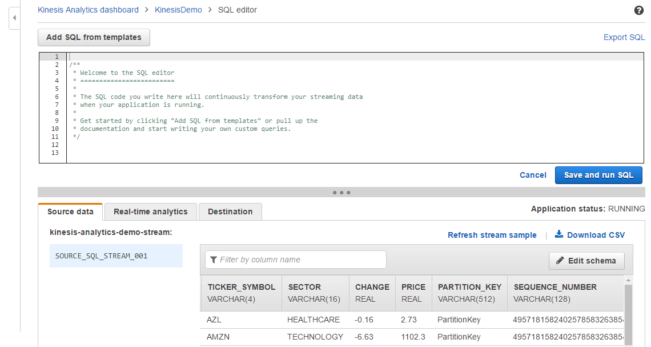The height and width of the screenshot is (347, 651).
Task: Switch to Real-time analytics tab
Action: click(150, 212)
